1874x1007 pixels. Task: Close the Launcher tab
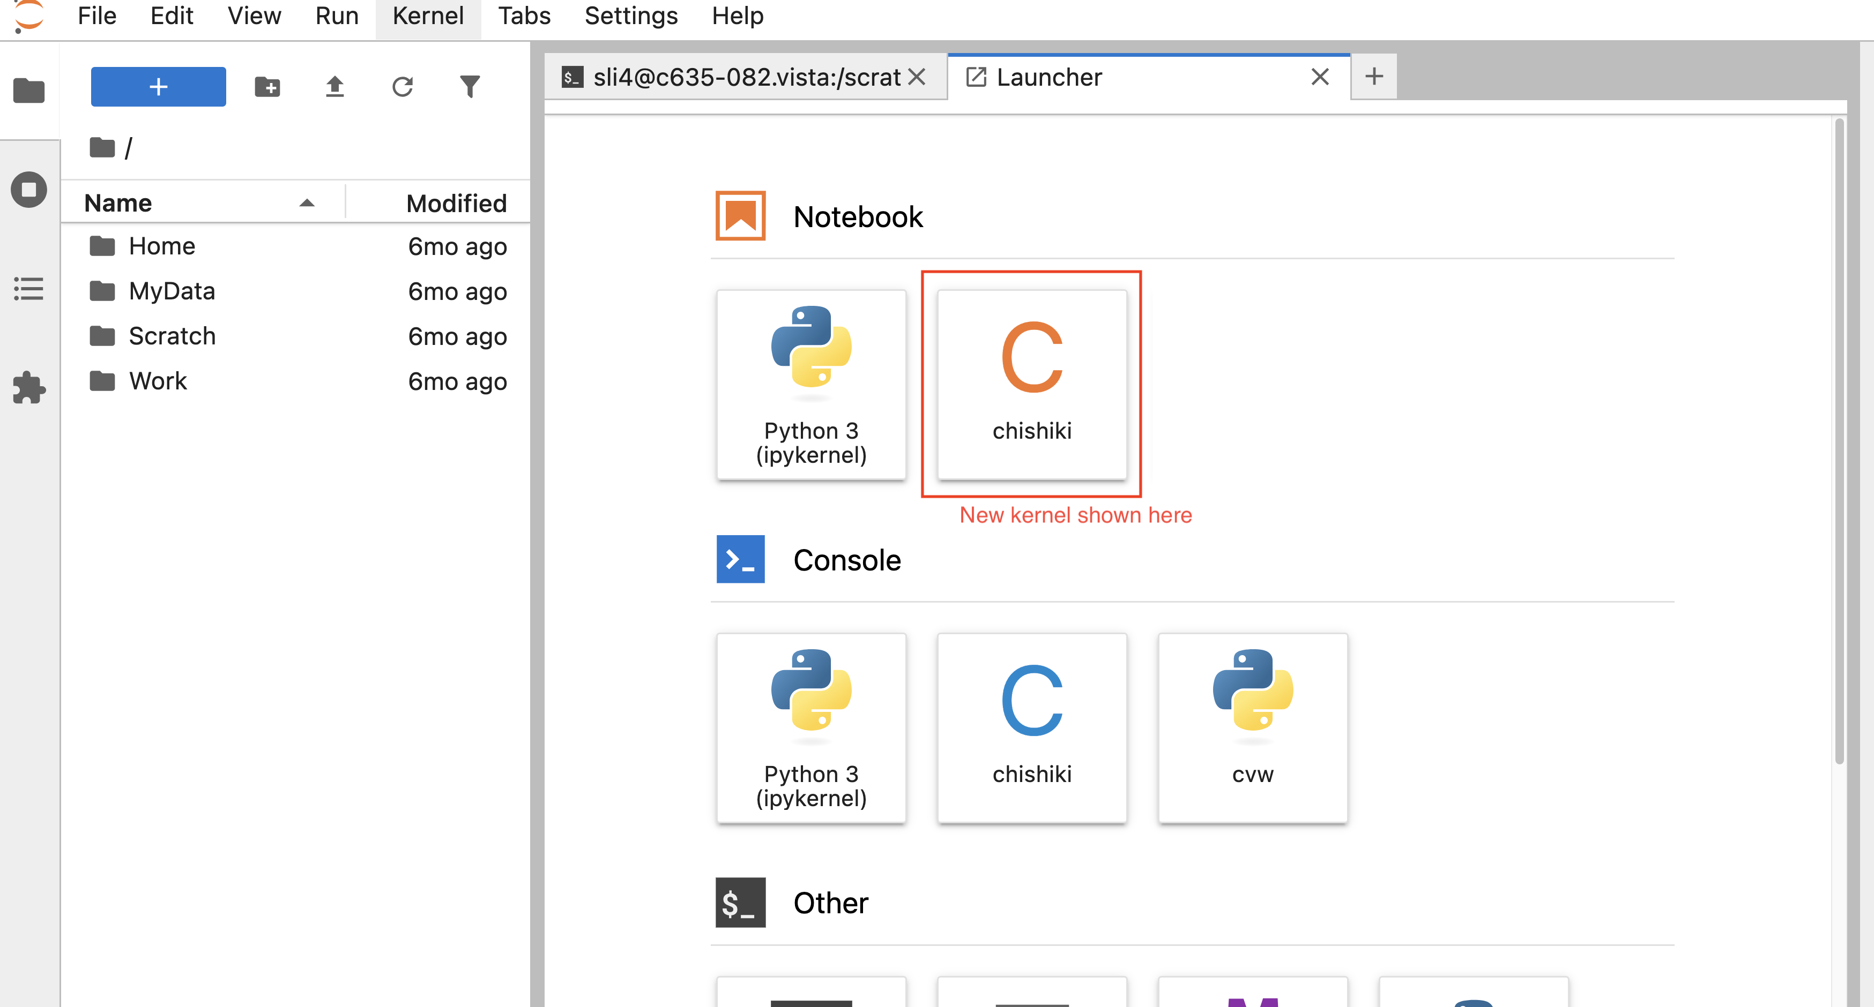[1320, 77]
